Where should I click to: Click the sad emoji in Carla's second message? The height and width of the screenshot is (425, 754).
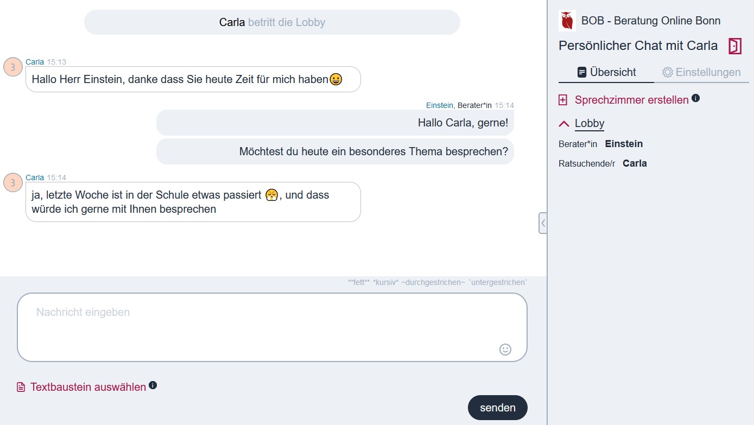coord(272,194)
